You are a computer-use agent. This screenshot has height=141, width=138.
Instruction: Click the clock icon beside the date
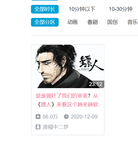(66, 117)
